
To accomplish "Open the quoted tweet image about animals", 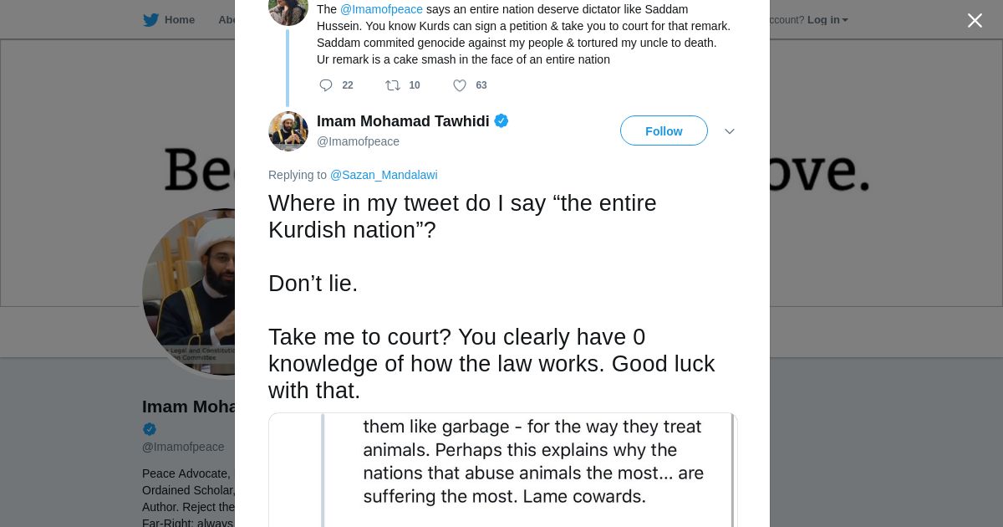I will [x=503, y=468].
